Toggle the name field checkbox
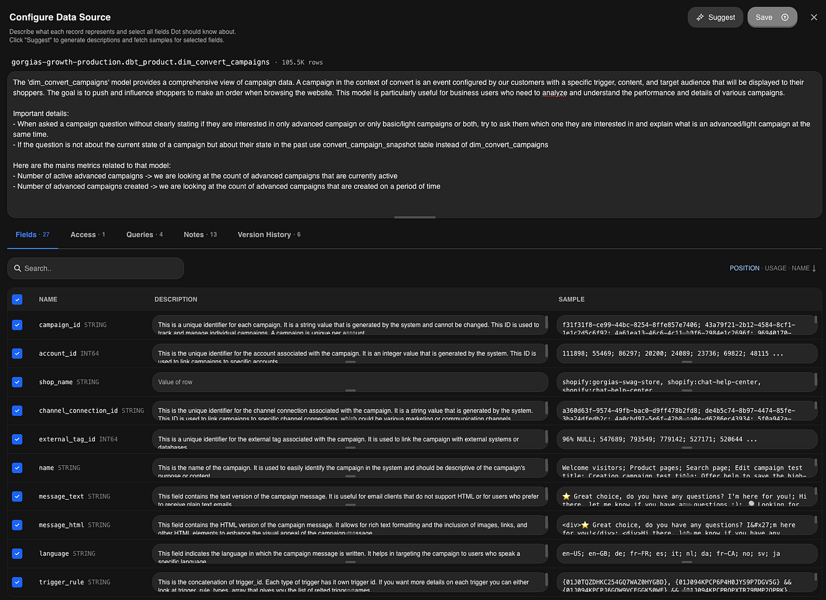Image resolution: width=826 pixels, height=600 pixels. [17, 468]
